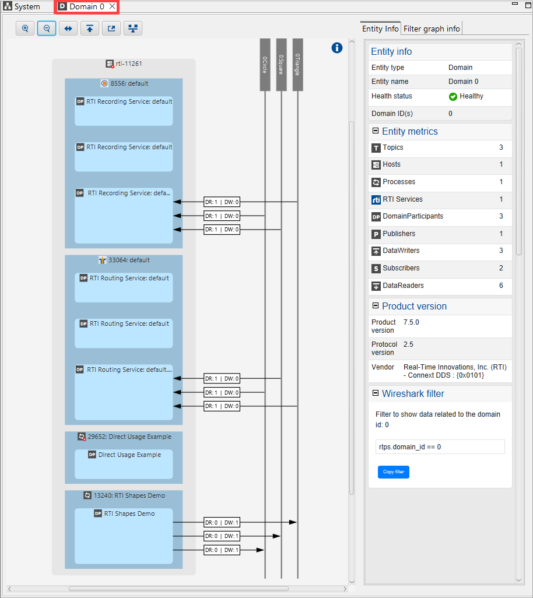Click the DP icon of RTI Shapes Demo
Screen dimensions: 533x598
(x=98, y=513)
